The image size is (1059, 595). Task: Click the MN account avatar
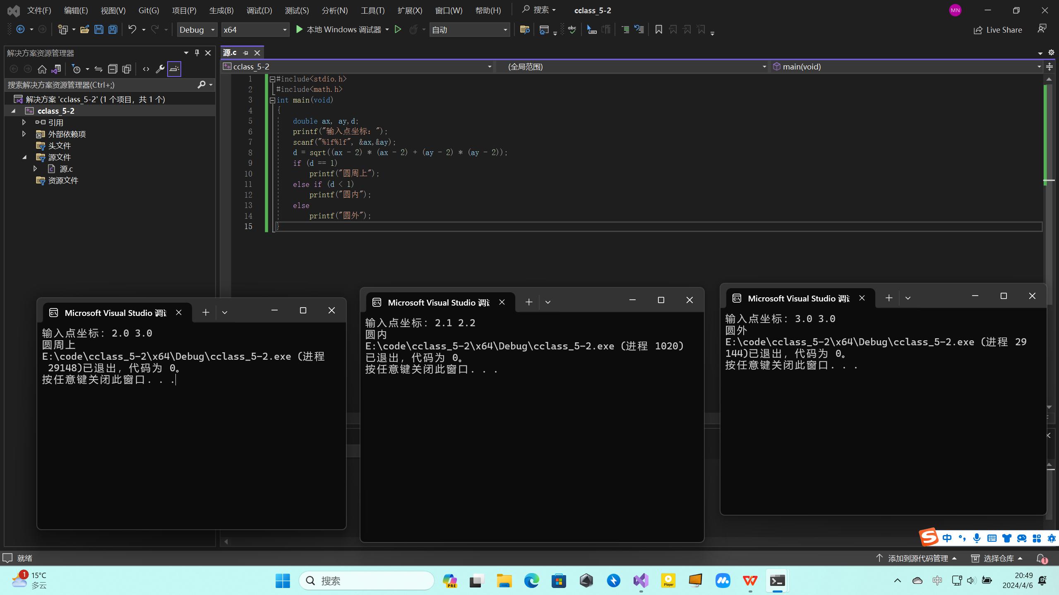coord(955,10)
